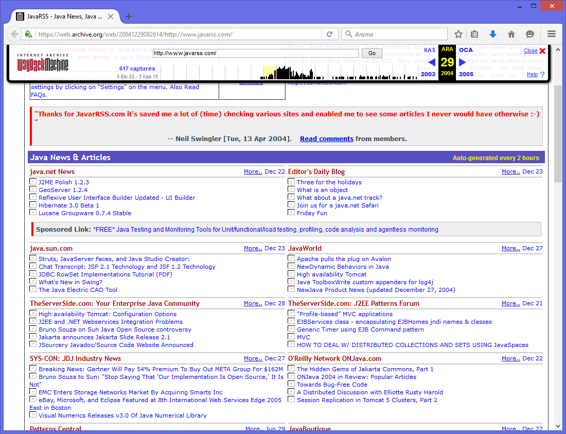Open More link for Editor's Daily Blog
The image size is (566, 434).
[511, 171]
